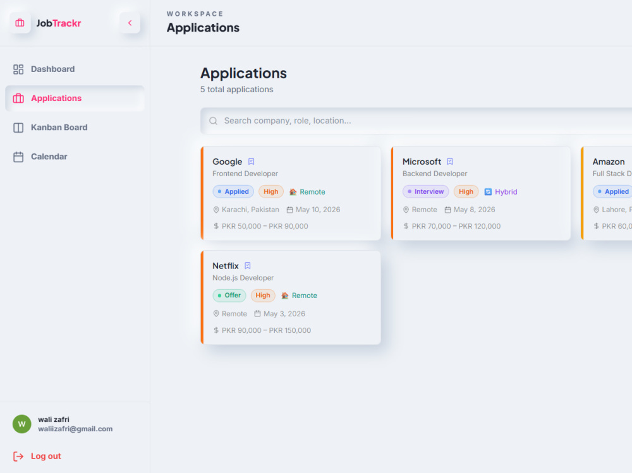Open the Dashboard page

point(75,69)
